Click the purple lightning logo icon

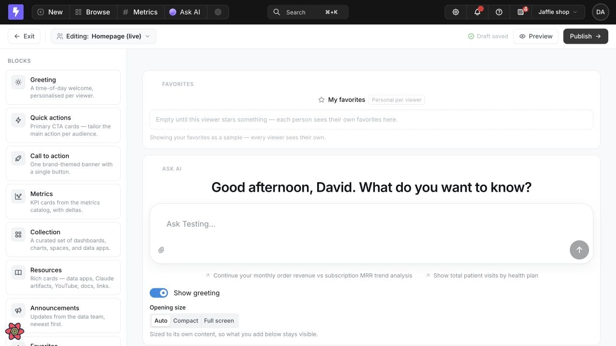click(15, 12)
